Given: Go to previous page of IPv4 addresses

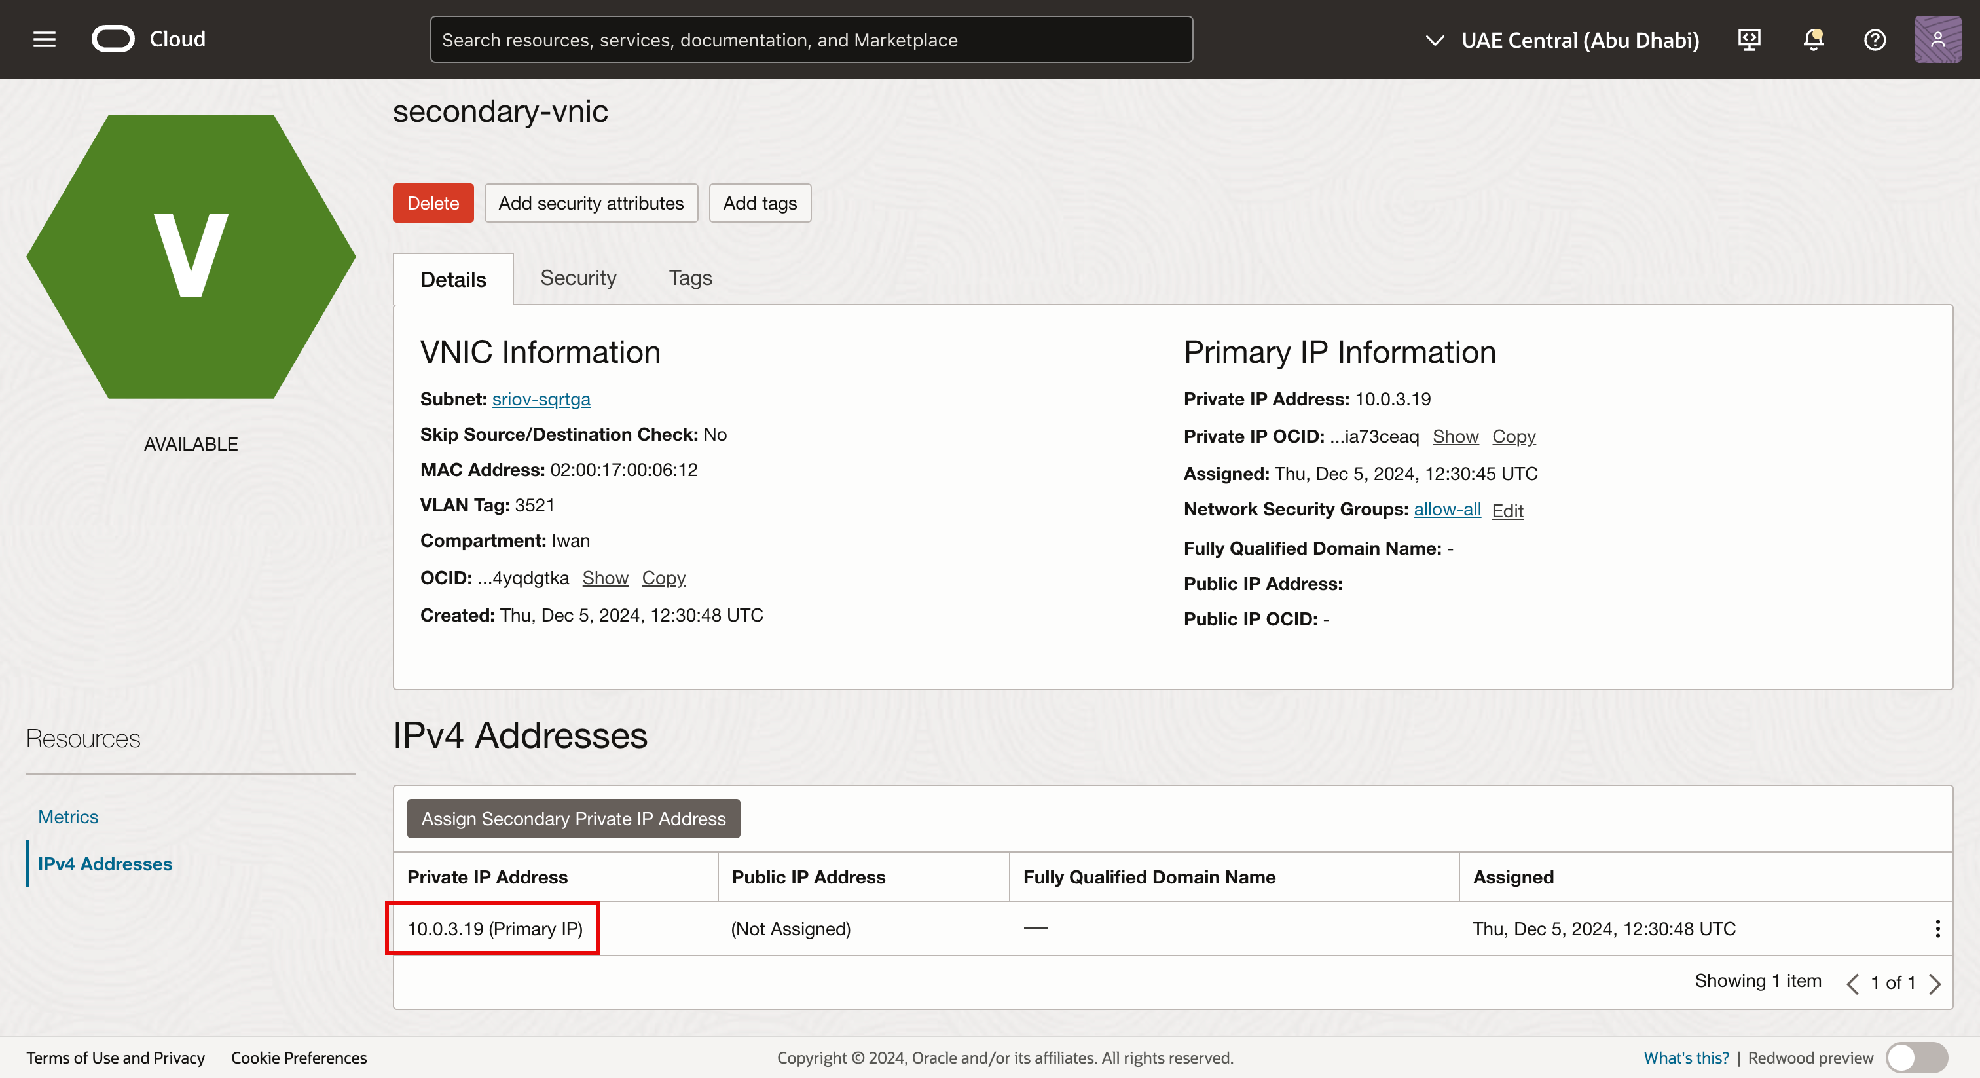Looking at the screenshot, I should 1852,984.
